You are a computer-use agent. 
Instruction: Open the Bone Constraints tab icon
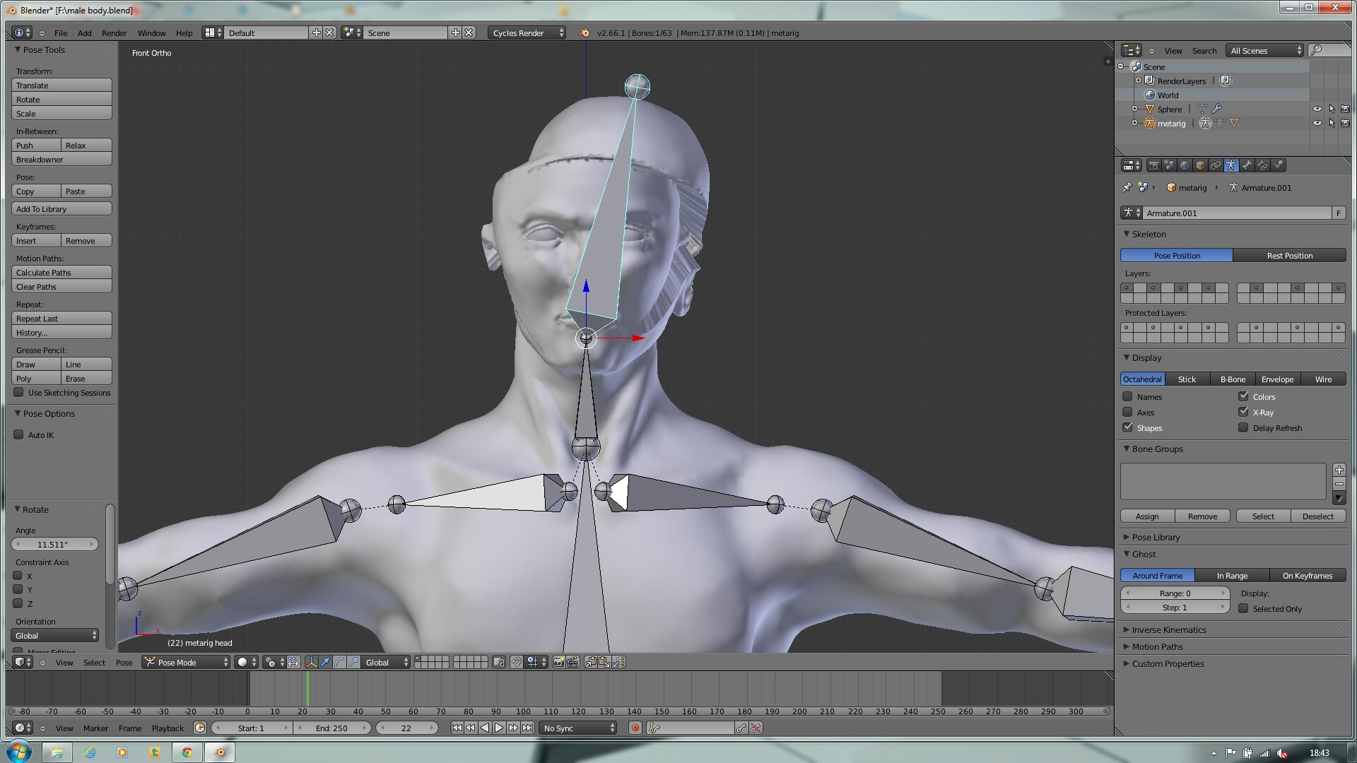[x=1262, y=165]
